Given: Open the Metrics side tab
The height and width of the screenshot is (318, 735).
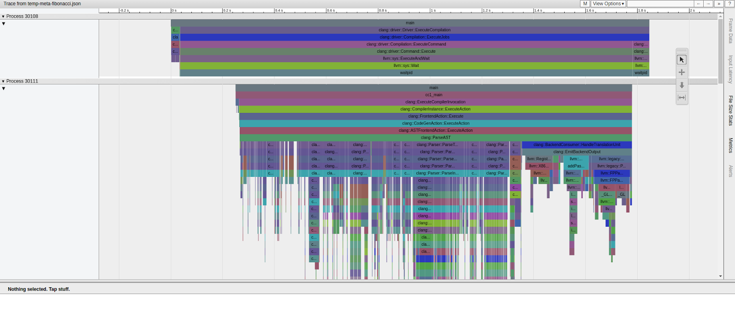Looking at the screenshot, I should click(731, 145).
